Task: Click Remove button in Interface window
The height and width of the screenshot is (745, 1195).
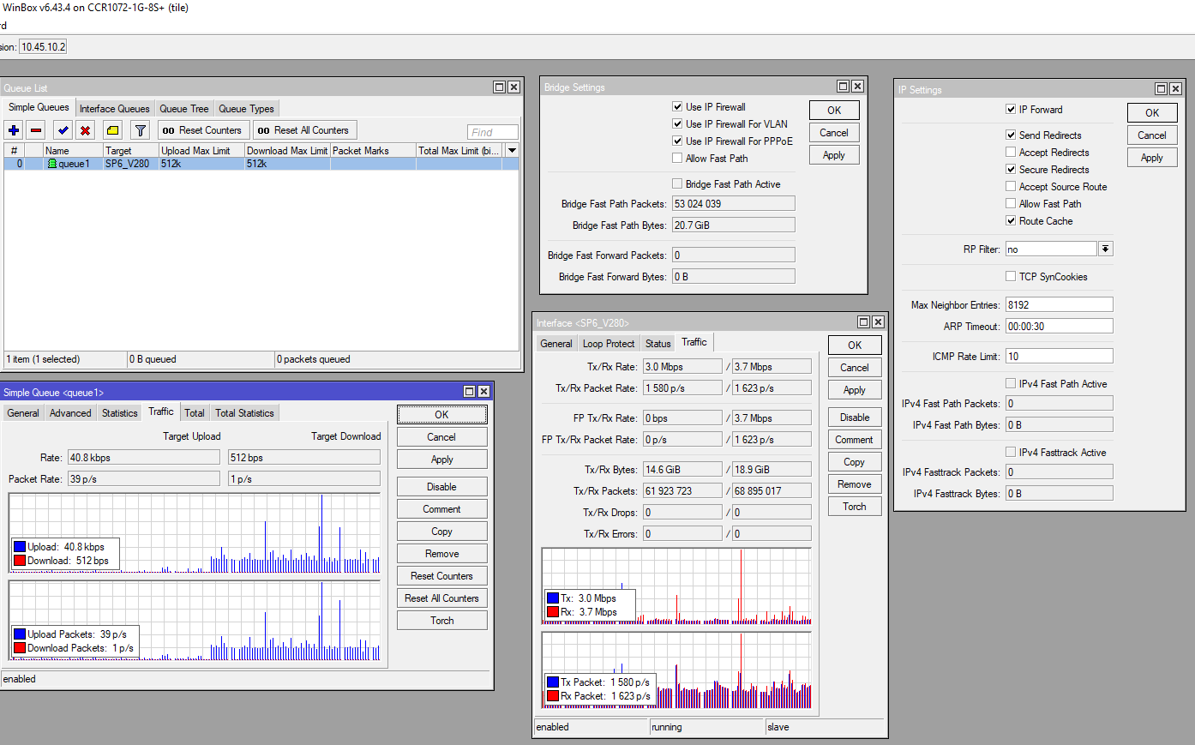Action: (x=855, y=484)
